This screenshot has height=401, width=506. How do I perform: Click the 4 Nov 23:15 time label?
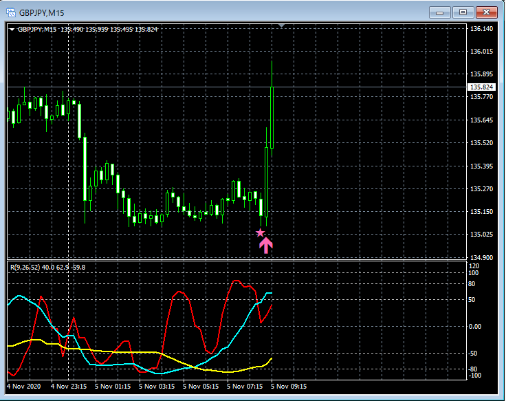[x=69, y=386]
